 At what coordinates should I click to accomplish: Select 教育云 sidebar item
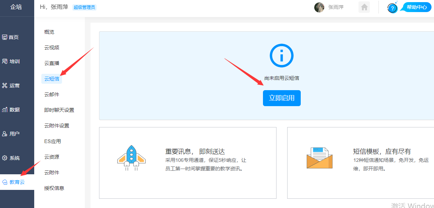pos(14,182)
